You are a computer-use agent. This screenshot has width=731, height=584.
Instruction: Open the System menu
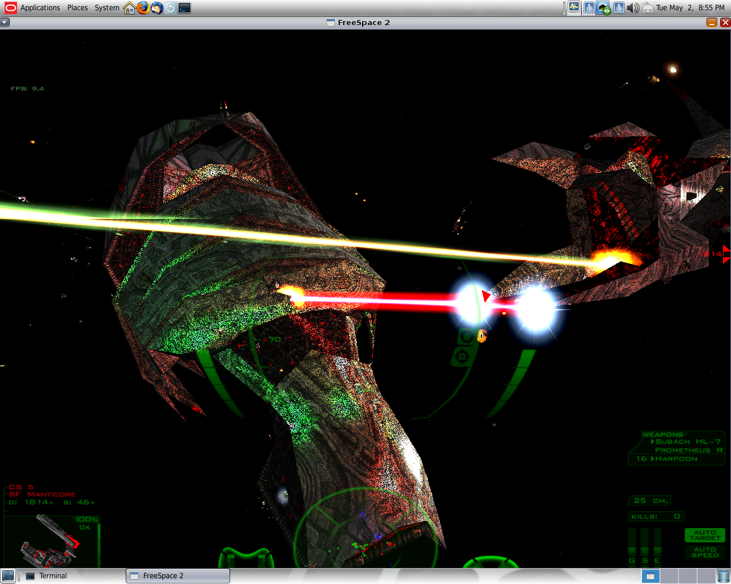point(107,7)
